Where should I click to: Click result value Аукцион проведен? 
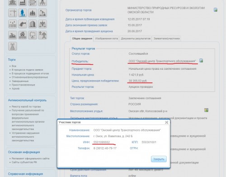(141, 87)
